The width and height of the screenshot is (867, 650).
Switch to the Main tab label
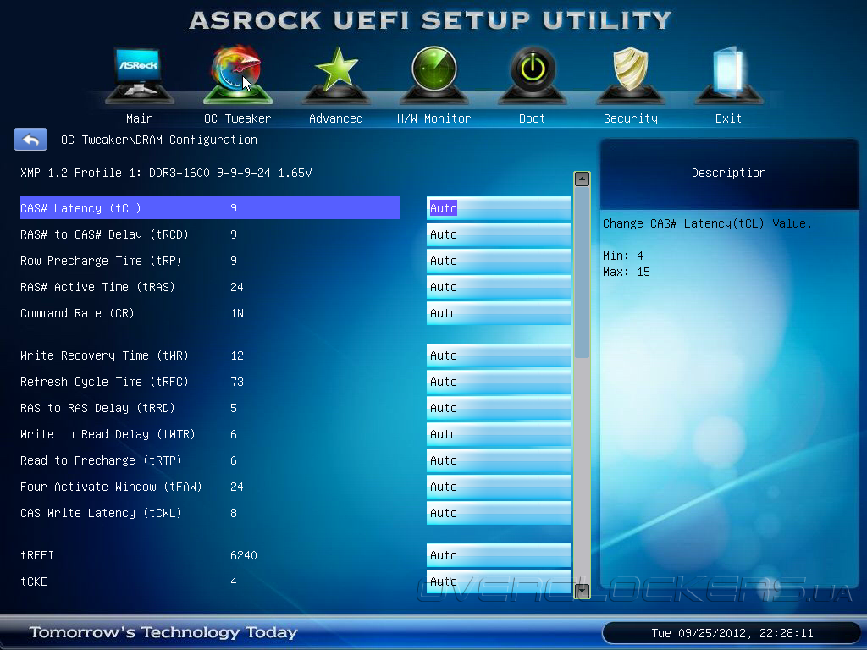pos(140,118)
